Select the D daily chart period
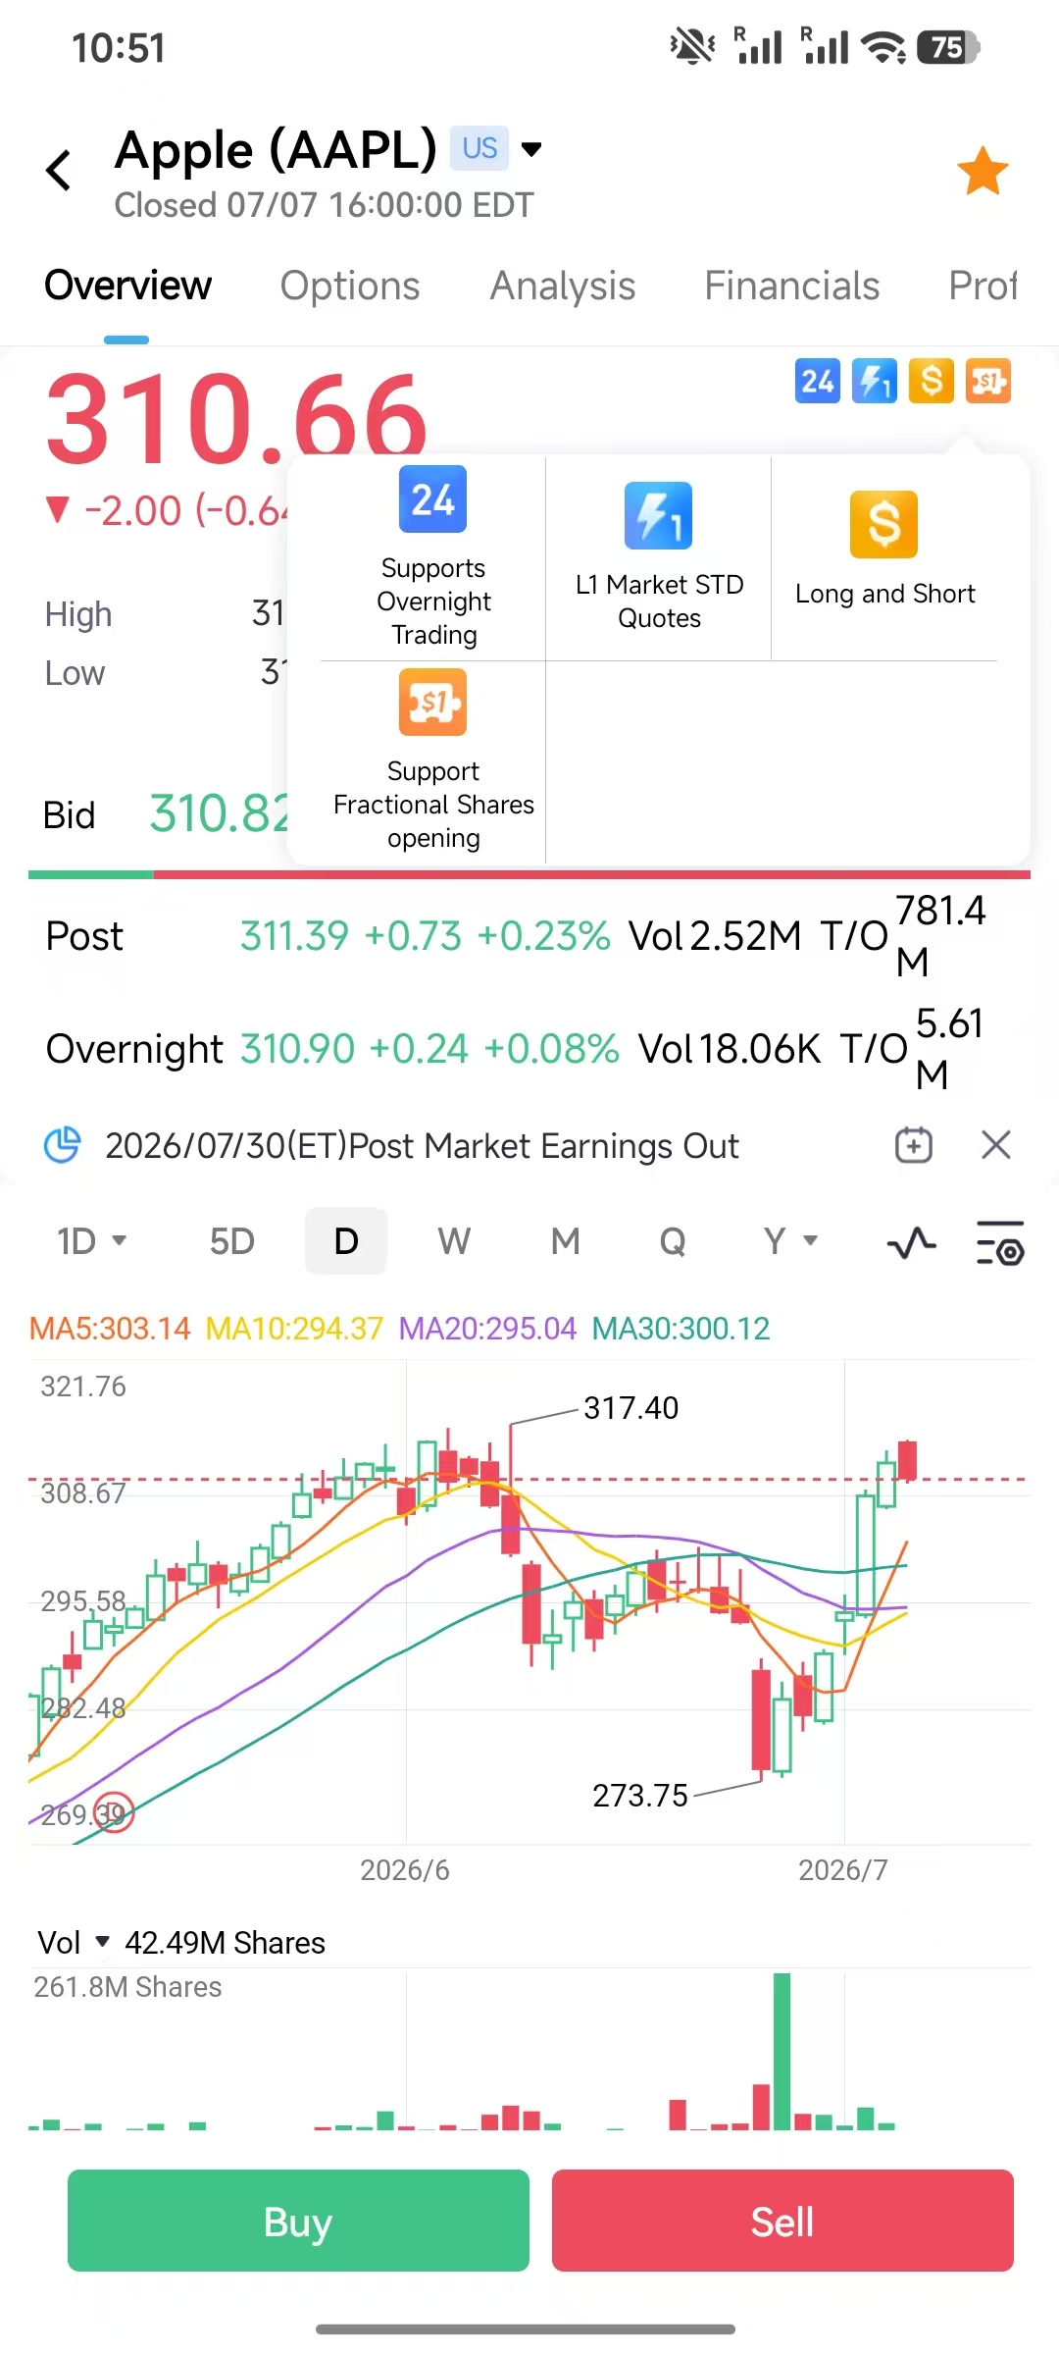This screenshot has width=1059, height=2355. click(x=346, y=1241)
